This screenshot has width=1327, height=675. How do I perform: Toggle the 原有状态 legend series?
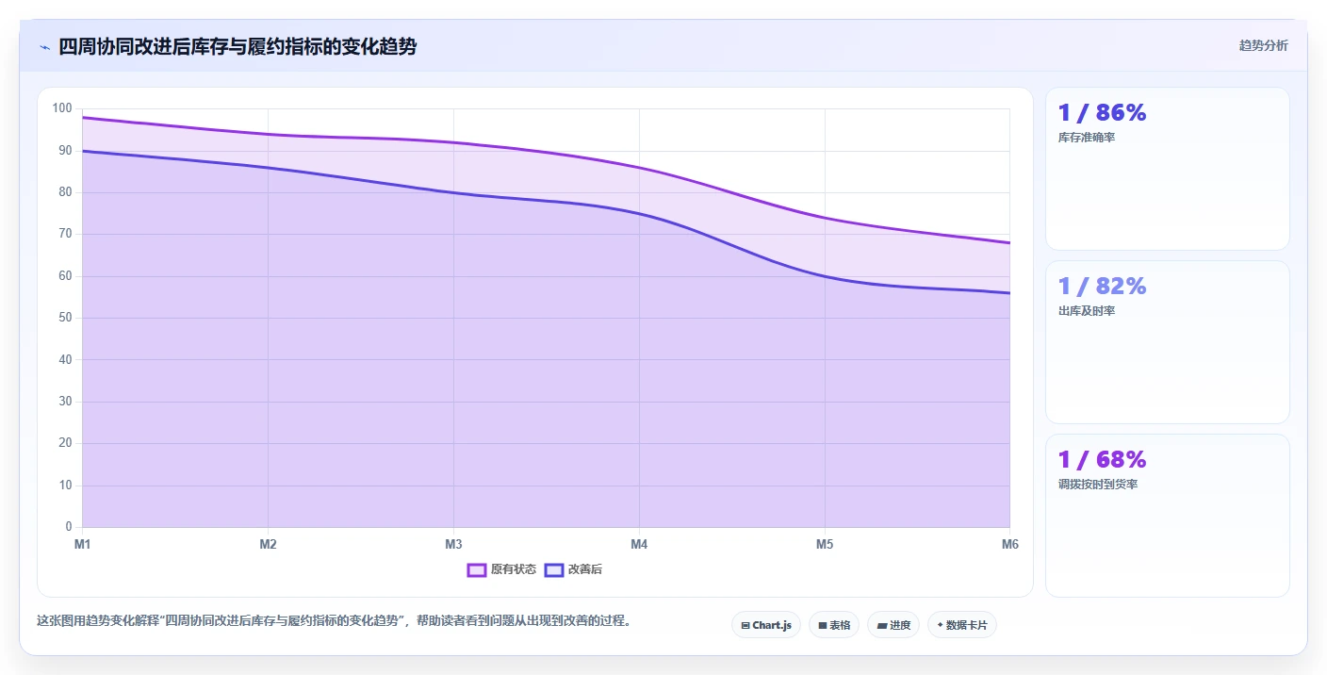pos(501,569)
